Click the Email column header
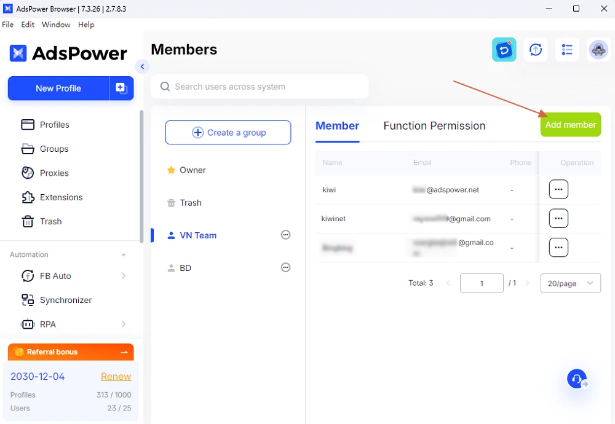The width and height of the screenshot is (615, 424). point(422,163)
